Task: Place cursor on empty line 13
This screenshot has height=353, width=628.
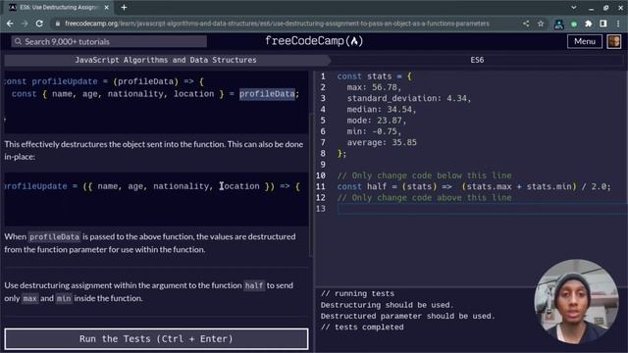Action: [481, 209]
